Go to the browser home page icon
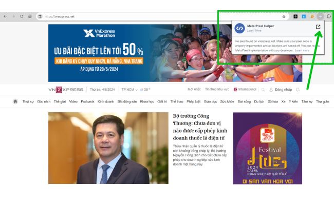The height and width of the screenshot is (205, 334). point(30,16)
